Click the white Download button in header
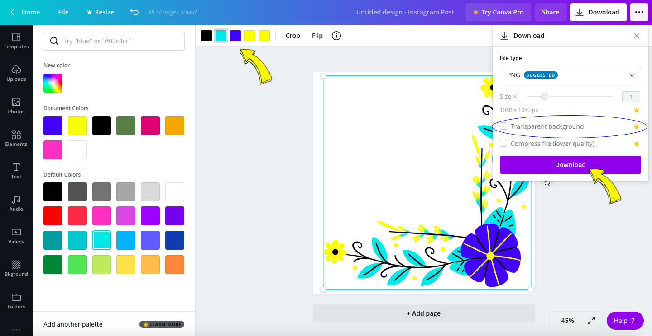Image resolution: width=652 pixels, height=336 pixels. [x=599, y=12]
